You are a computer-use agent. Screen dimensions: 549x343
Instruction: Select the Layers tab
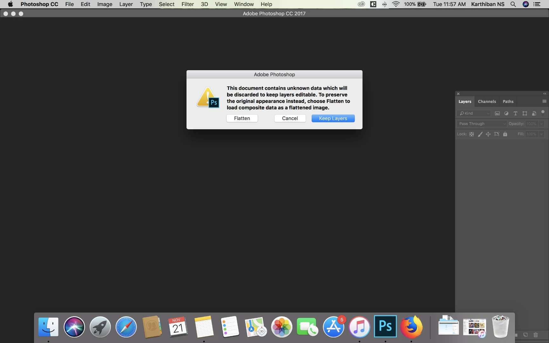465,101
